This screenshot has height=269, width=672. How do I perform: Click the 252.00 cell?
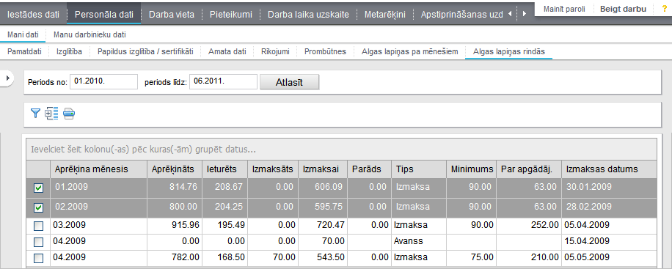click(529, 225)
